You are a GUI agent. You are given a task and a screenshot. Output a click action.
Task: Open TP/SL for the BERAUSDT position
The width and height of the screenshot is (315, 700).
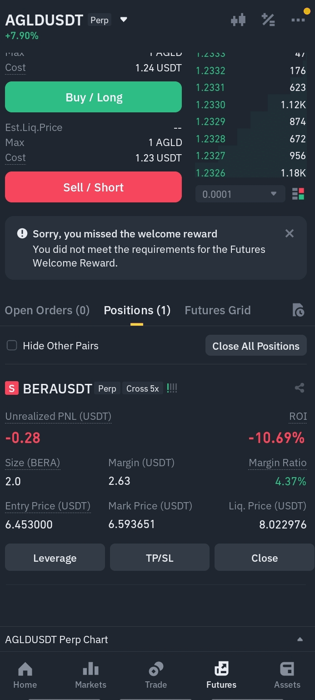pos(160,557)
